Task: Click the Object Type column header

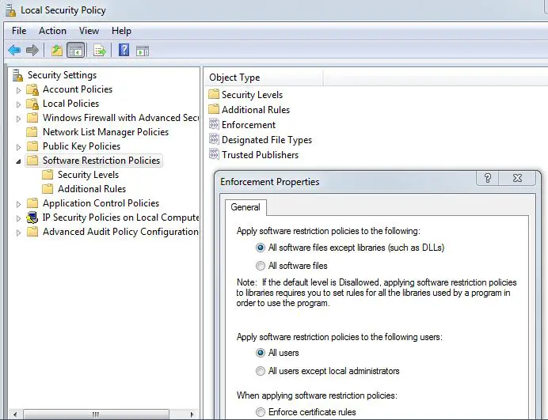Action: click(x=263, y=78)
